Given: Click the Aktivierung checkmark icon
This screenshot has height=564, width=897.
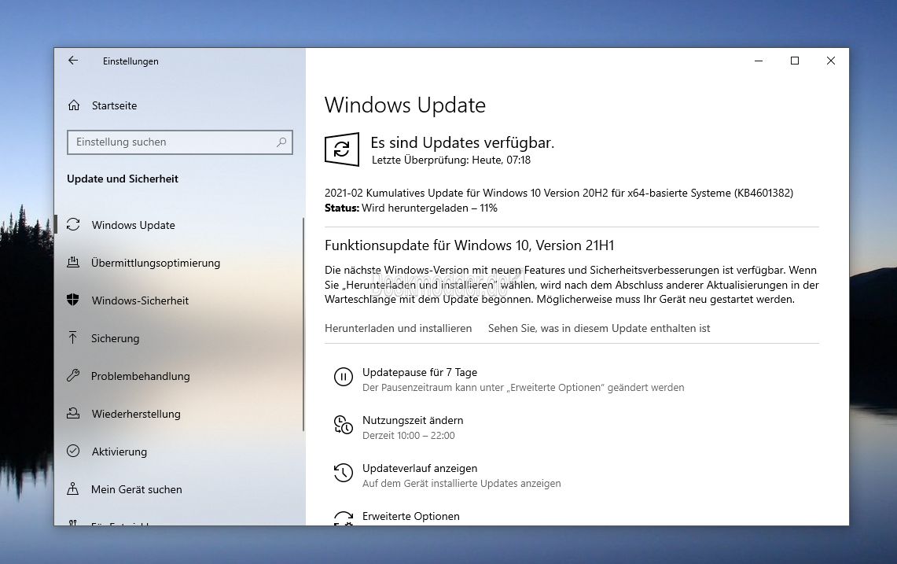Looking at the screenshot, I should [x=73, y=452].
